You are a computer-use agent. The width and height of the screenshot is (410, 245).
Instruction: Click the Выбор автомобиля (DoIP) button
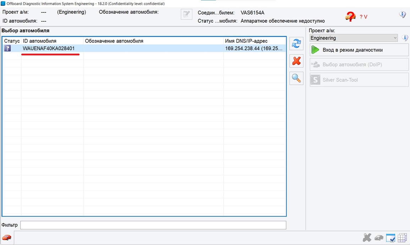point(359,65)
